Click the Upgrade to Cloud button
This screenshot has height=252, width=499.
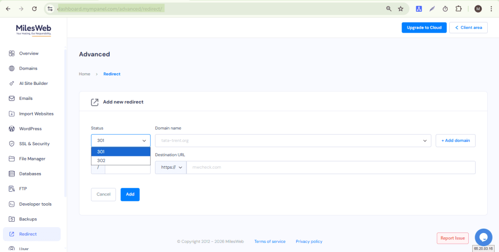point(424,28)
